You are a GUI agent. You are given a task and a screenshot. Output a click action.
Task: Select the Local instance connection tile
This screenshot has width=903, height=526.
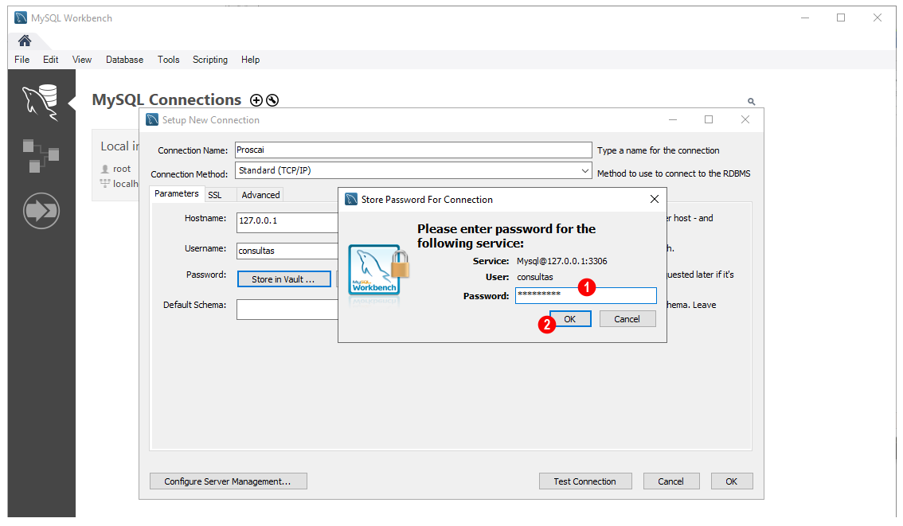[115, 165]
